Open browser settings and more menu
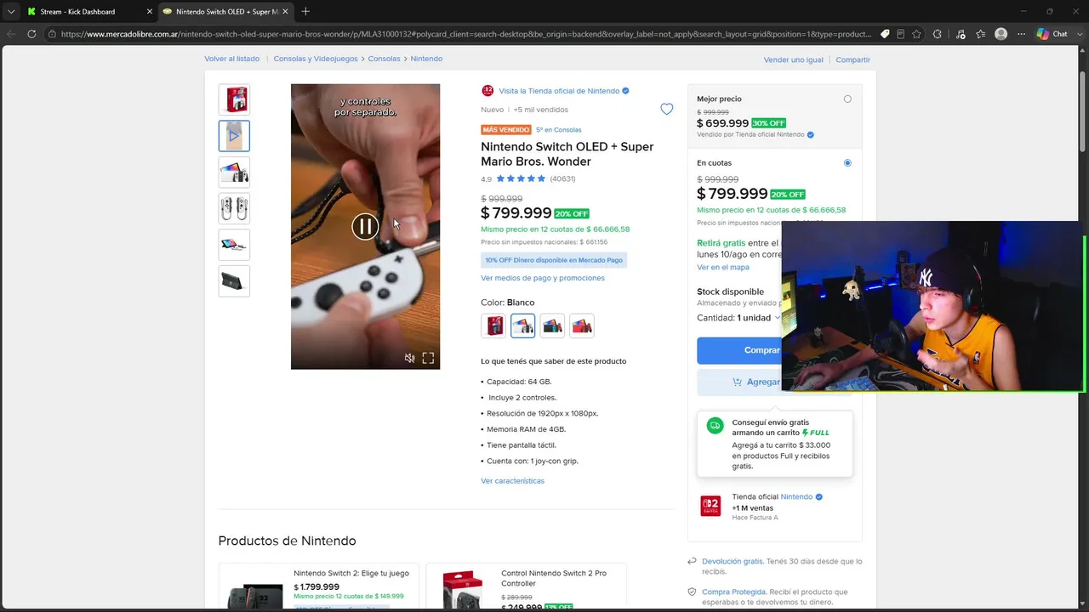This screenshot has width=1089, height=612. coord(1022,34)
